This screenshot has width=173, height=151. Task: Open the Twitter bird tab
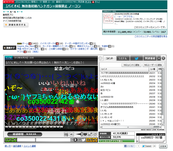(136, 58)
